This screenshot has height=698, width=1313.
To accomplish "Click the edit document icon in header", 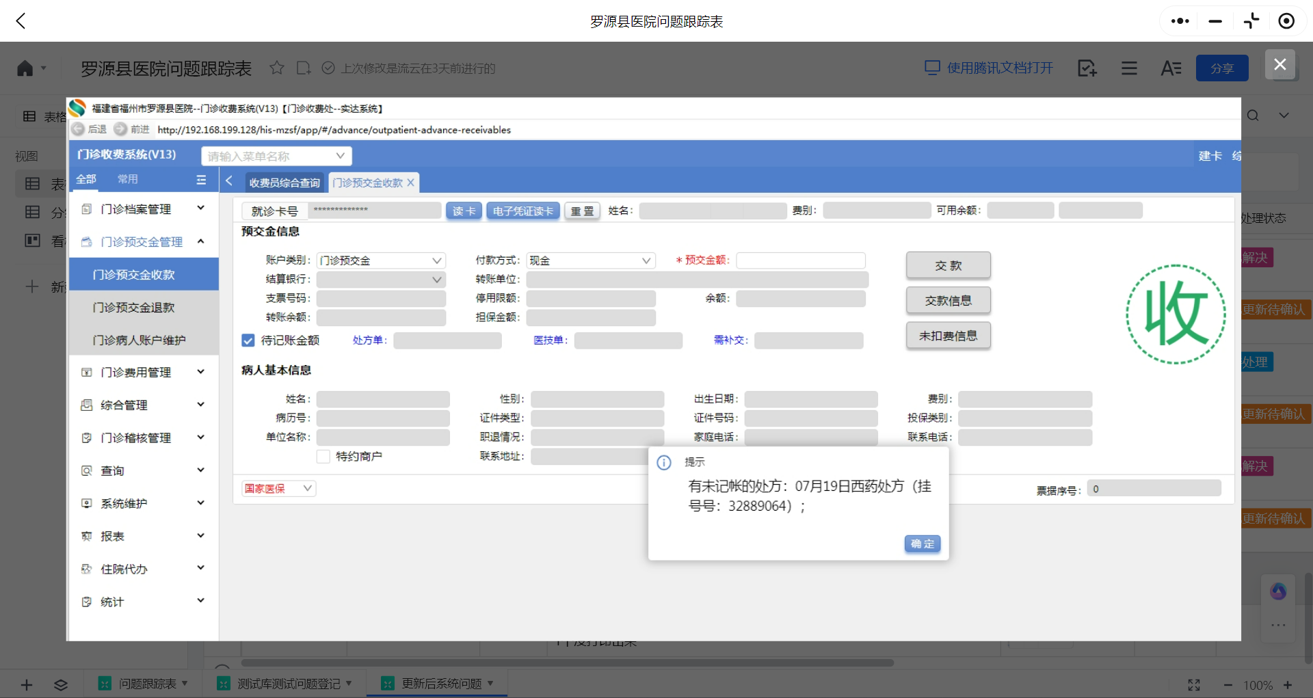I will (x=1087, y=68).
